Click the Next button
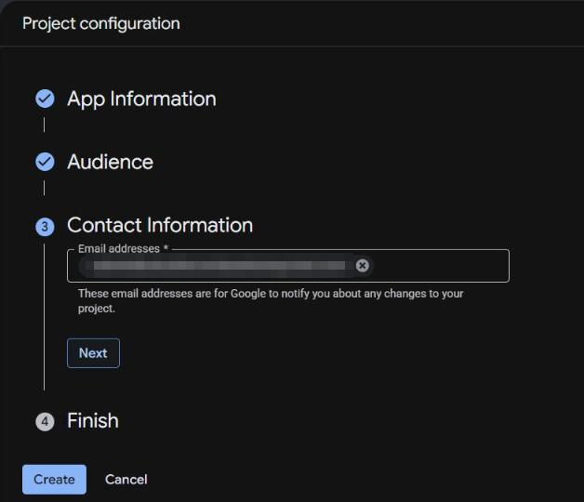This screenshot has width=584, height=502. tap(93, 353)
